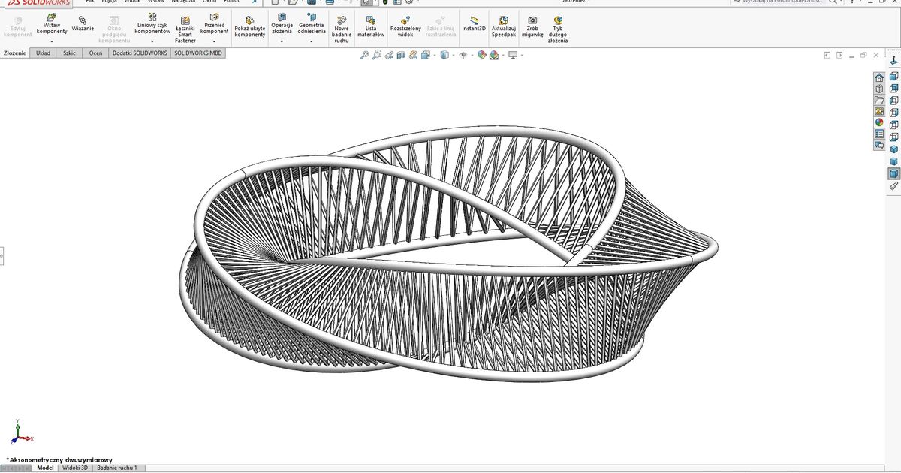
Task: Activate the Section View tool
Action: 400,55
